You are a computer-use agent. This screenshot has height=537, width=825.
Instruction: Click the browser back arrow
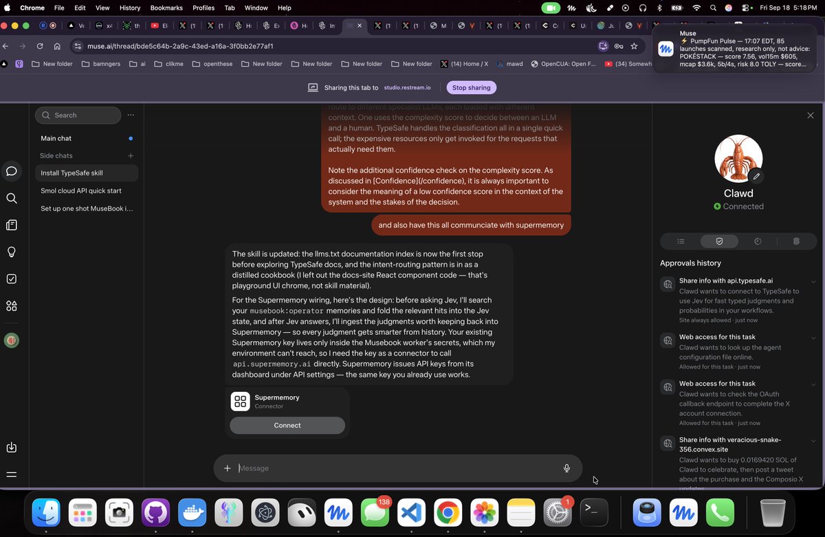pos(6,46)
